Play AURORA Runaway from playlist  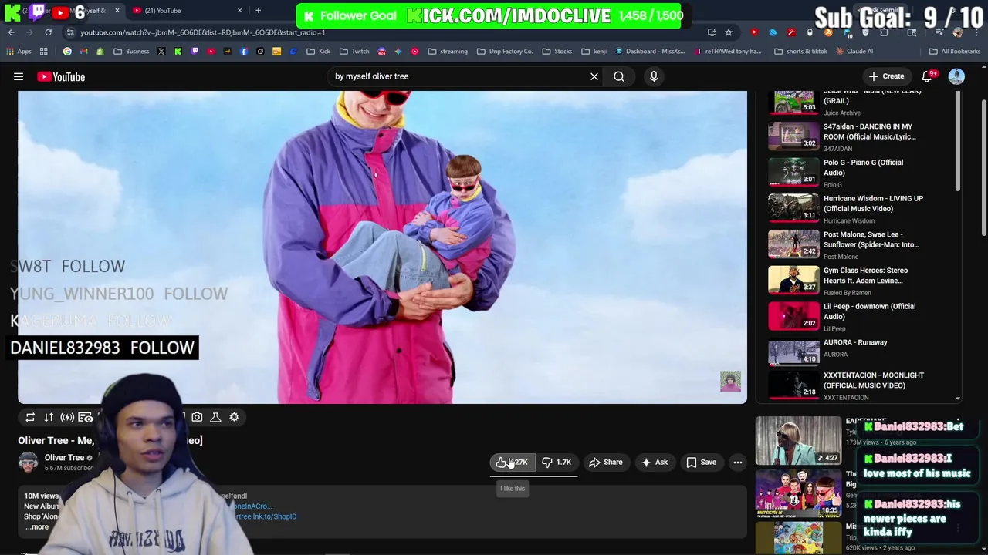(863, 352)
